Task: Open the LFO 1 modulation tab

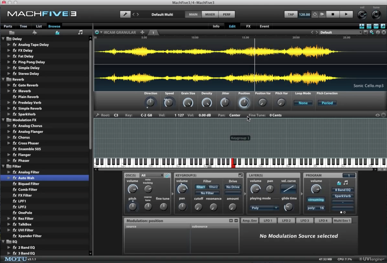Action: coord(268,220)
